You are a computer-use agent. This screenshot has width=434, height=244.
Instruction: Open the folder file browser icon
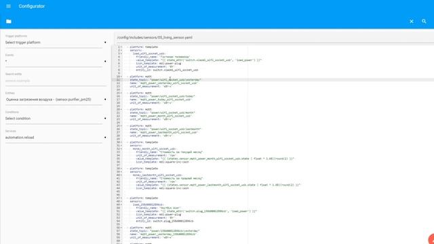[9, 21]
